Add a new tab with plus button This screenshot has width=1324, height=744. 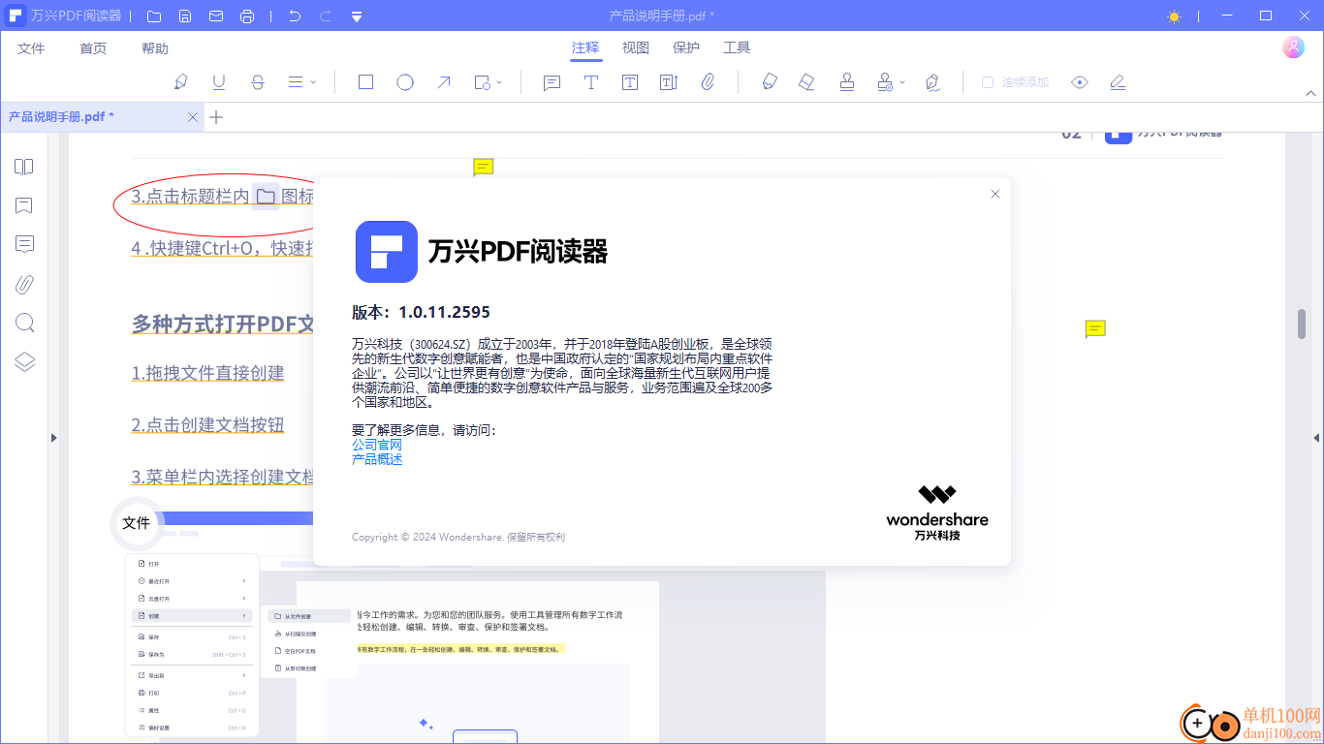(216, 117)
